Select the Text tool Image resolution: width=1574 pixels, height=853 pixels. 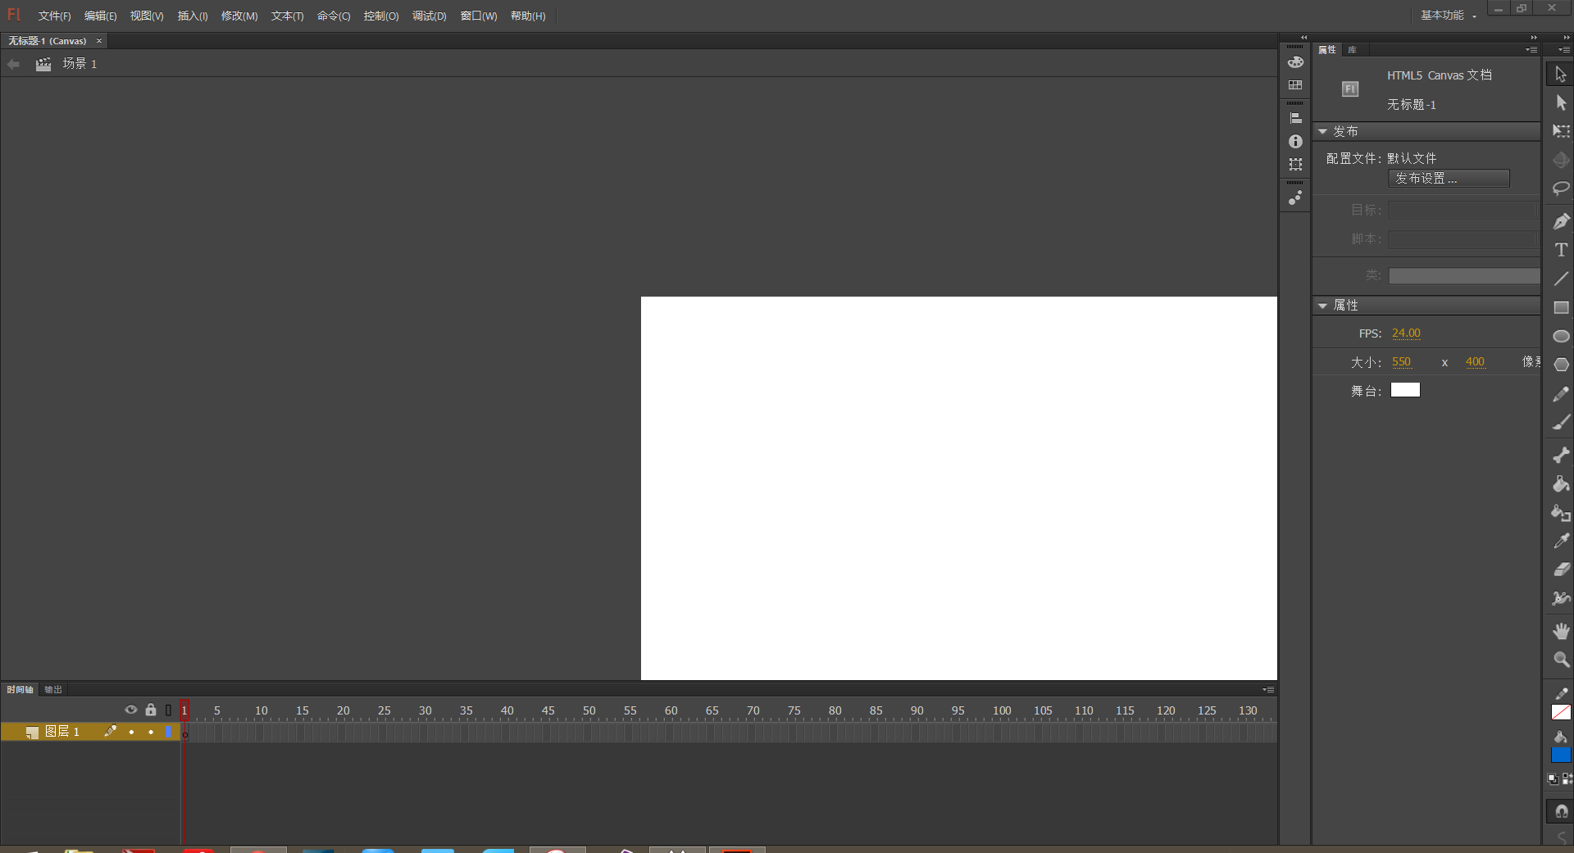[x=1561, y=250]
